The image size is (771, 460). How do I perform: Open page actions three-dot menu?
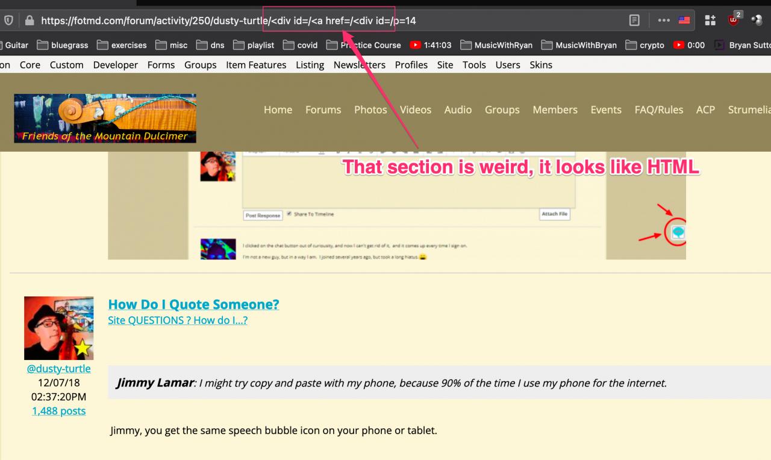pyautogui.click(x=664, y=20)
